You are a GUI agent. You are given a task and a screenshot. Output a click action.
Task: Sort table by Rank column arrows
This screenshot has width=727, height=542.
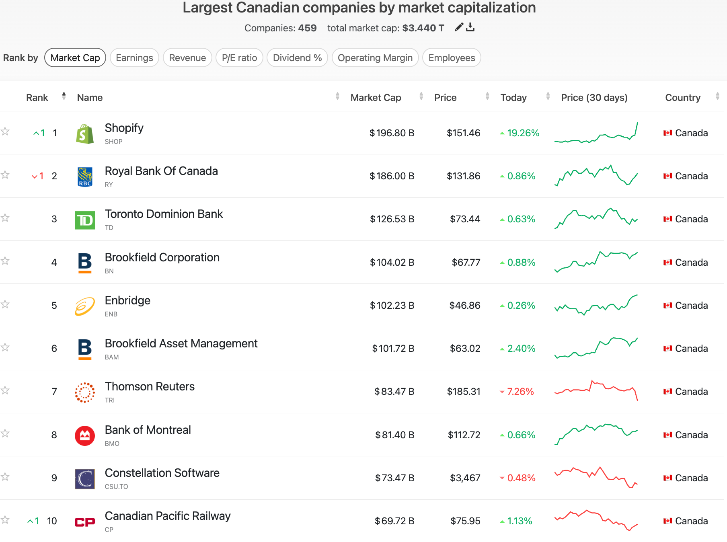[64, 96]
